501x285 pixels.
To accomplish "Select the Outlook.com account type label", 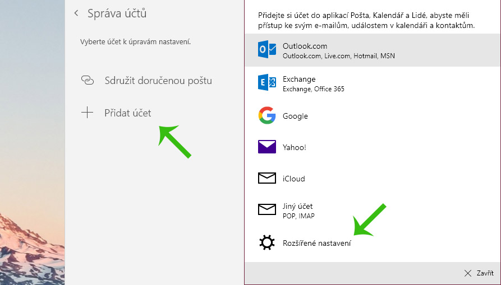I will pos(305,46).
